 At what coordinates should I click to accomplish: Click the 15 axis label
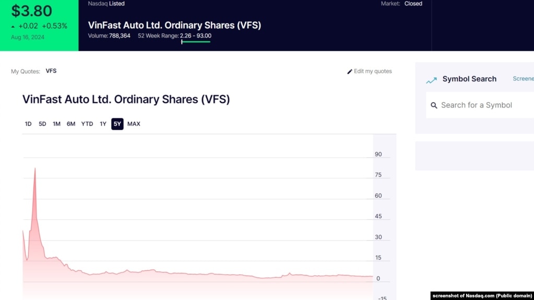pyautogui.click(x=378, y=258)
